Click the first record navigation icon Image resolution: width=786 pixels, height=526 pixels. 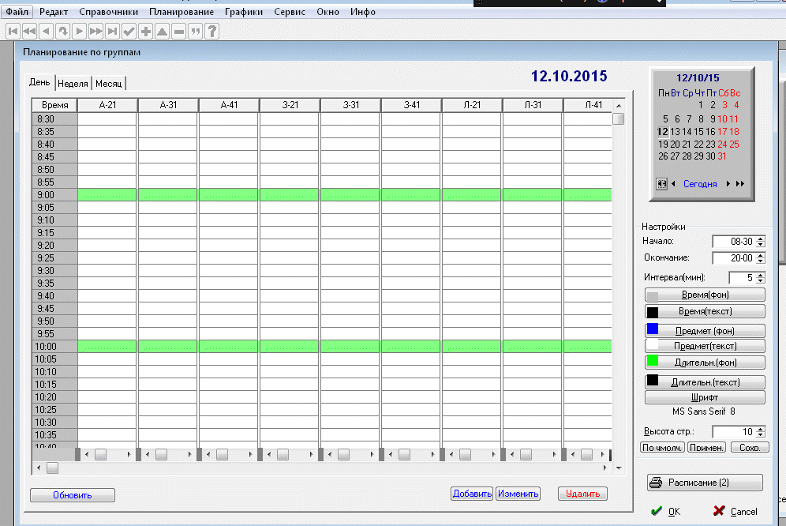pos(12,32)
